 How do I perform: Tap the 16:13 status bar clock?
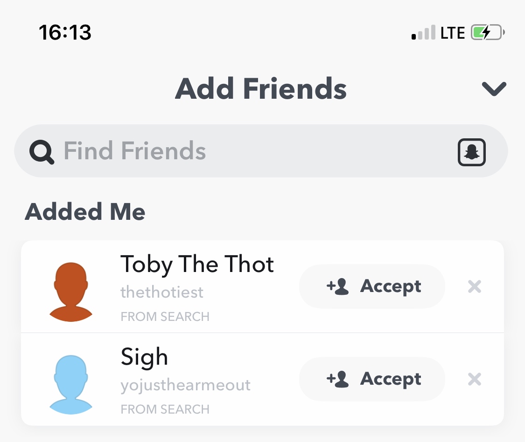pos(65,33)
